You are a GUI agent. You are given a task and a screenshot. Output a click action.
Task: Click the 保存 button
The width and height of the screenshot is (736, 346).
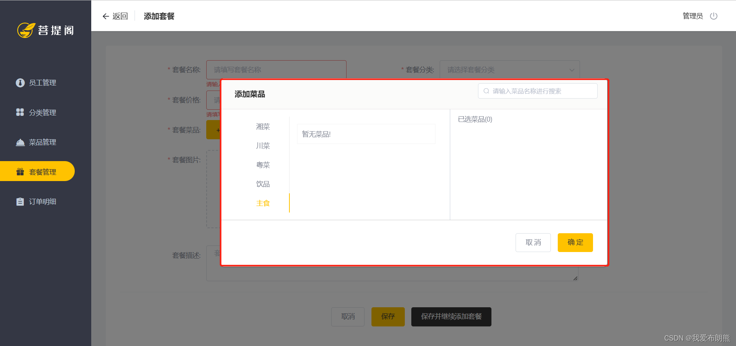click(388, 316)
